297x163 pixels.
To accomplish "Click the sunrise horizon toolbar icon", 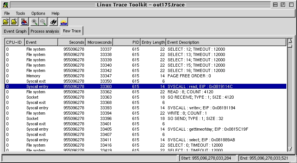I will click(64, 22).
